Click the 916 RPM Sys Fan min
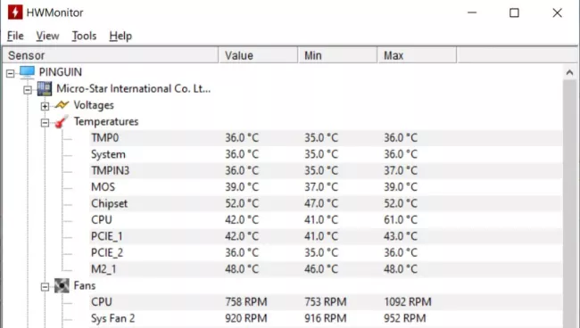The image size is (580, 328). pyautogui.click(x=326, y=318)
